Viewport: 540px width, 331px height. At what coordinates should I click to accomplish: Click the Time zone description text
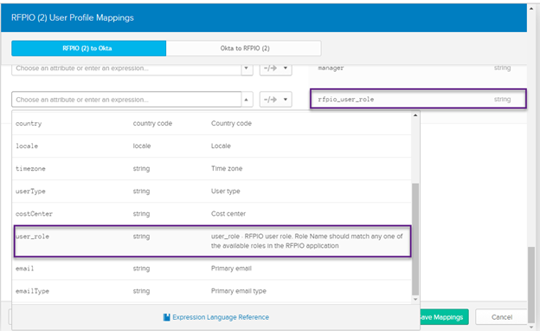coord(227,169)
